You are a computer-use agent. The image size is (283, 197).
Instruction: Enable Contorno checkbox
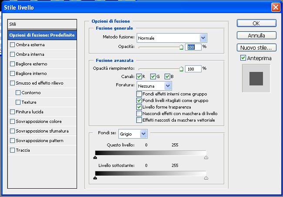[18, 92]
